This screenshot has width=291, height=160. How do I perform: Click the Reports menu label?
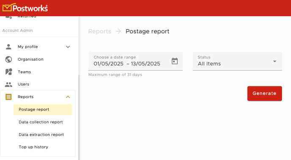[26, 97]
